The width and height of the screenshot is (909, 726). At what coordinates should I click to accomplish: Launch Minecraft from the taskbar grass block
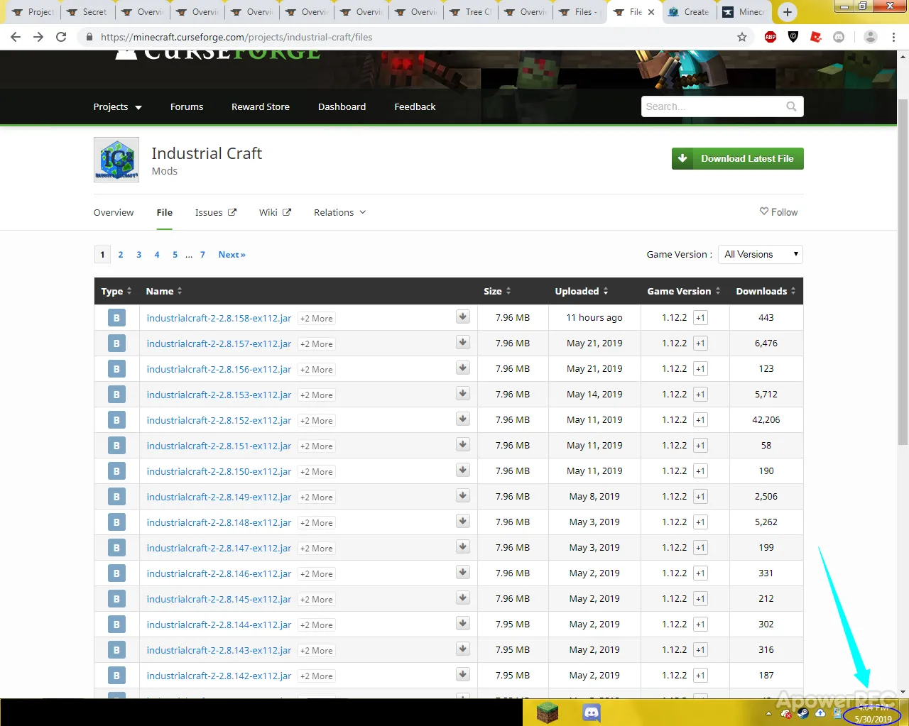(548, 713)
